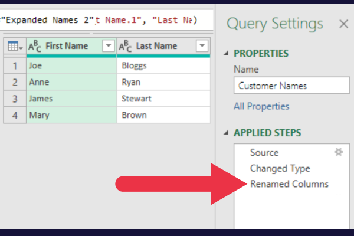Select the Last Name column header

[x=163, y=46]
